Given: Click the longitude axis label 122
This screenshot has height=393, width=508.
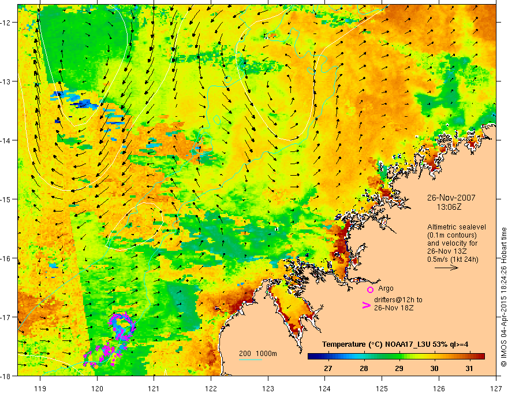Looking at the screenshot, I should [211, 388].
